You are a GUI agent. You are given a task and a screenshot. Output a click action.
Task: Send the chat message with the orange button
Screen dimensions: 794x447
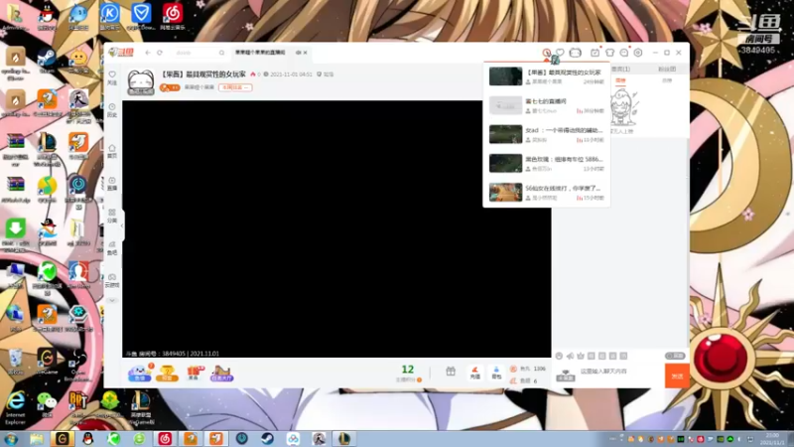click(677, 375)
